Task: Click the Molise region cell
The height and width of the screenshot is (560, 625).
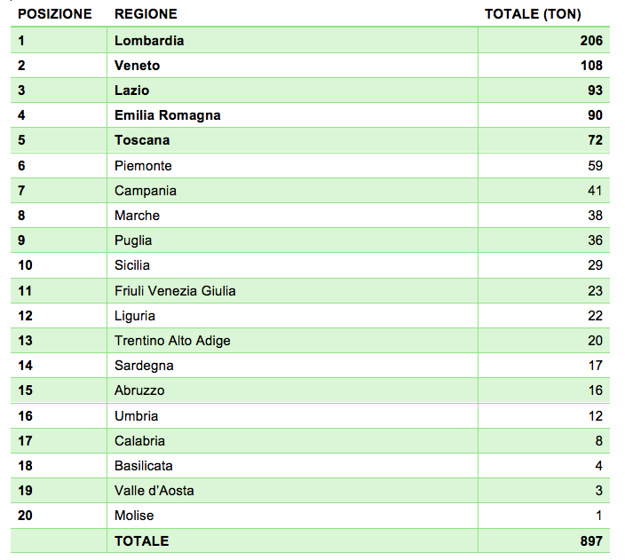Action: click(x=134, y=516)
